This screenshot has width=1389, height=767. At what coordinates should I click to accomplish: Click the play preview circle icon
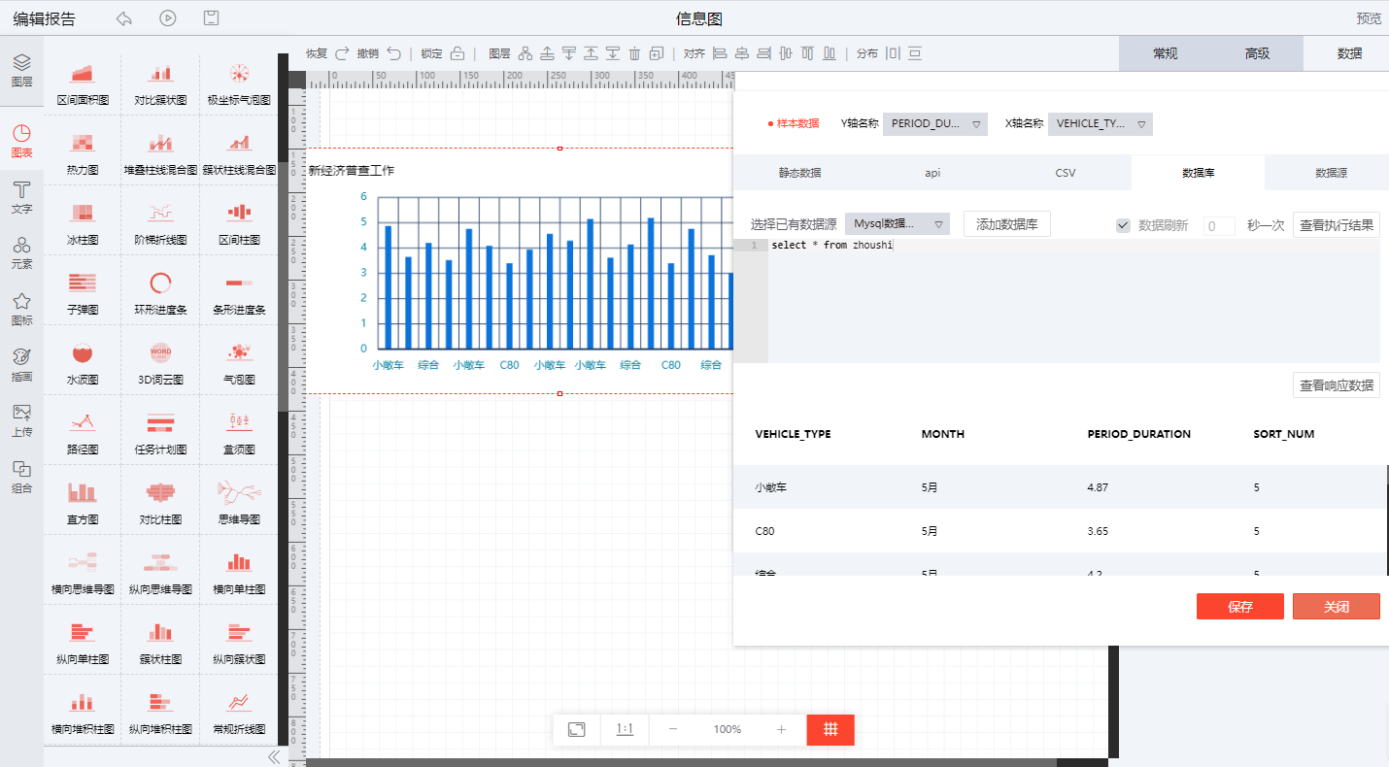coord(168,18)
